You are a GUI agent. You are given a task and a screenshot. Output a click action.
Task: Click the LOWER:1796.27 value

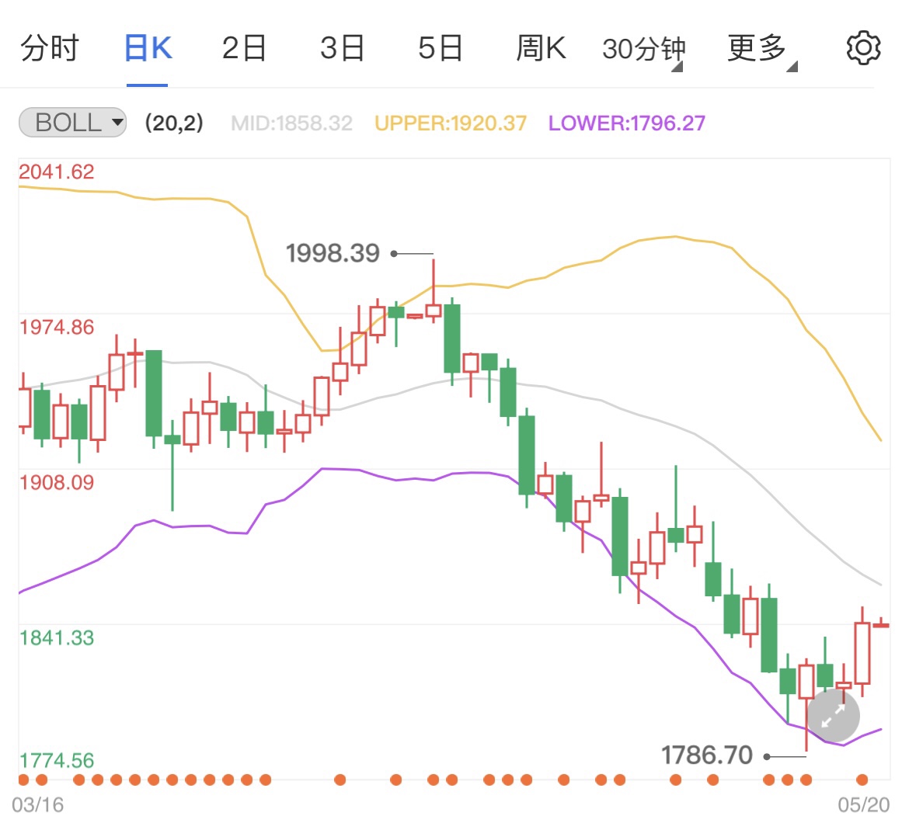click(627, 123)
